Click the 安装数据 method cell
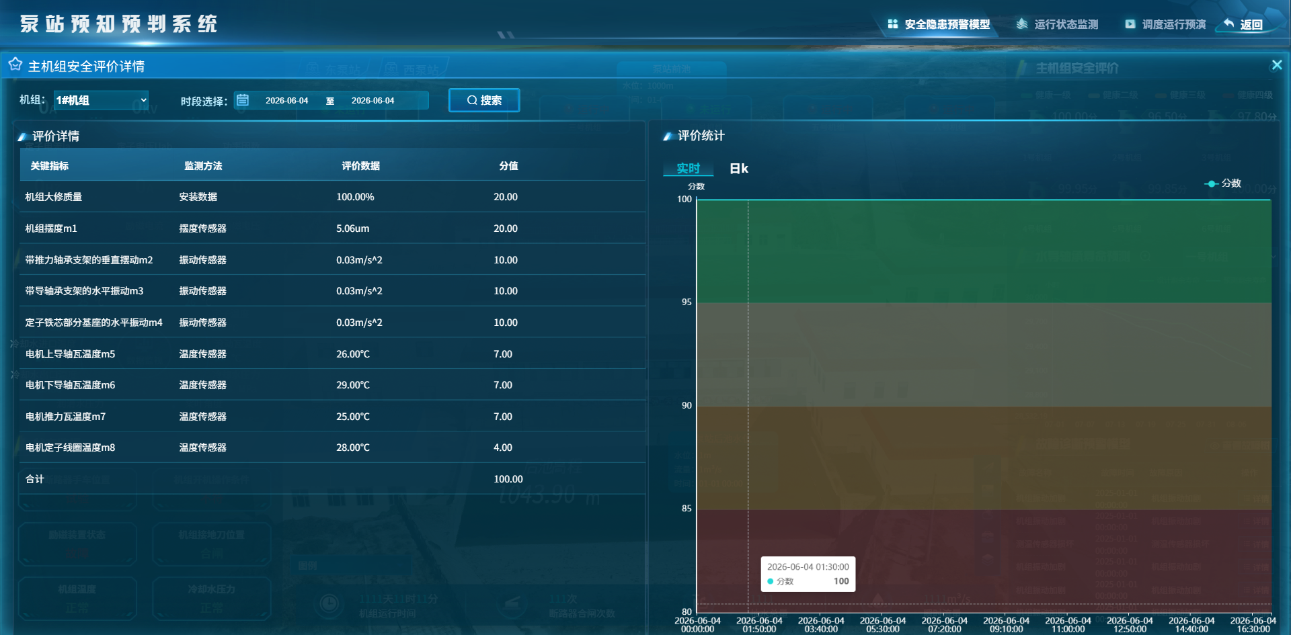The image size is (1291, 635). tap(198, 197)
